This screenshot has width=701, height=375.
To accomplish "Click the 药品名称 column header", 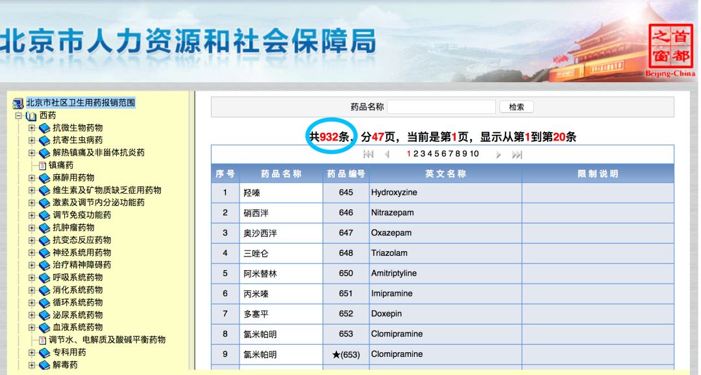I will click(x=281, y=174).
